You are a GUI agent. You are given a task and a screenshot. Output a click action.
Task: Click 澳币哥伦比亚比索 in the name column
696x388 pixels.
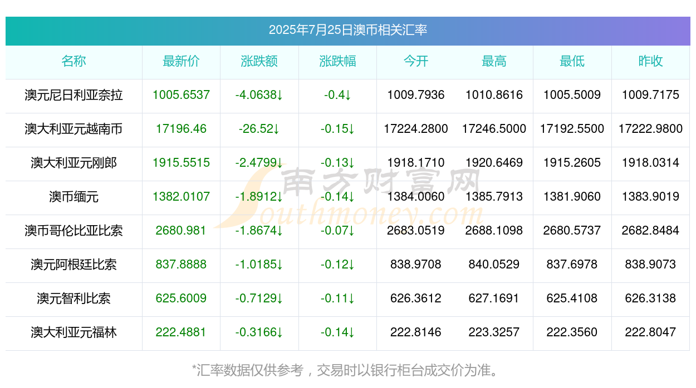[x=73, y=231]
